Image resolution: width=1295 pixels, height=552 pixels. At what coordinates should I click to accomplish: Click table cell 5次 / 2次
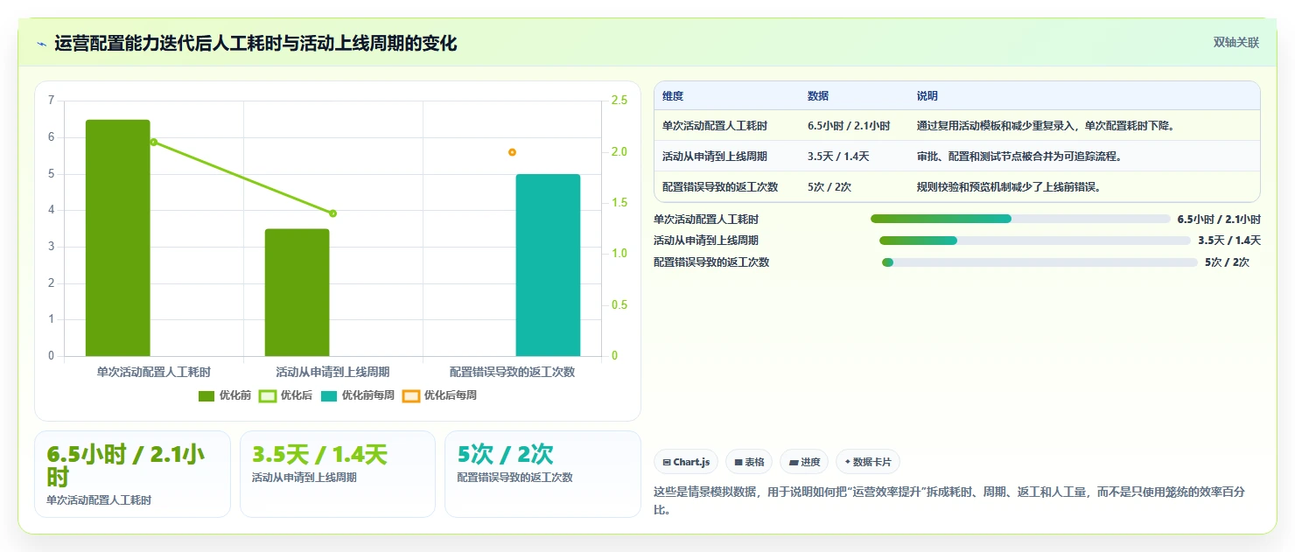(x=829, y=186)
